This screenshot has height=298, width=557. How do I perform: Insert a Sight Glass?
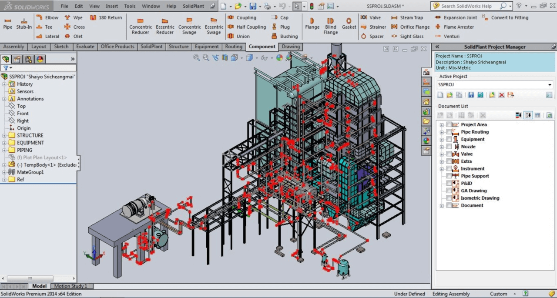407,37
